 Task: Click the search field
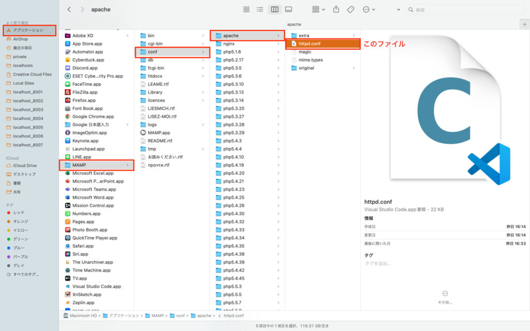click(466, 10)
